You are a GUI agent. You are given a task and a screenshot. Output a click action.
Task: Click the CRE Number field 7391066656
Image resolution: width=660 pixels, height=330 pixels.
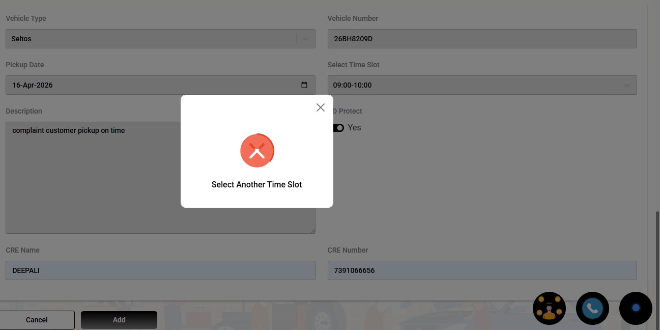point(482,270)
